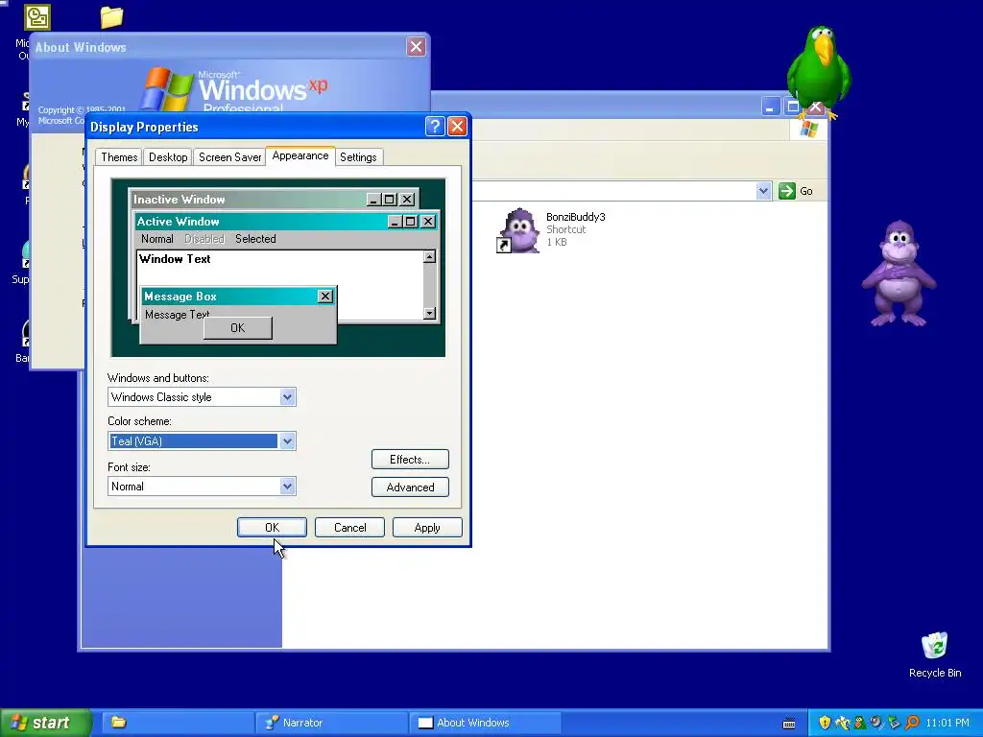The height and width of the screenshot is (737, 983).
Task: Switch to the Screen Saver tab
Action: point(230,157)
